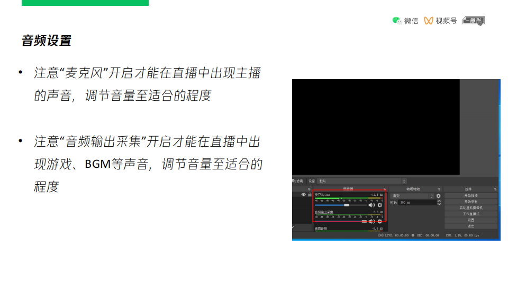
Task: Click the LIVE: 00:00:00 status text
Action: click(396, 235)
